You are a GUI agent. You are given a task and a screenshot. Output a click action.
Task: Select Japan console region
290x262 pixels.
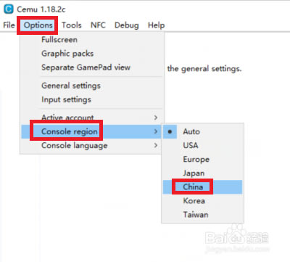click(202, 173)
